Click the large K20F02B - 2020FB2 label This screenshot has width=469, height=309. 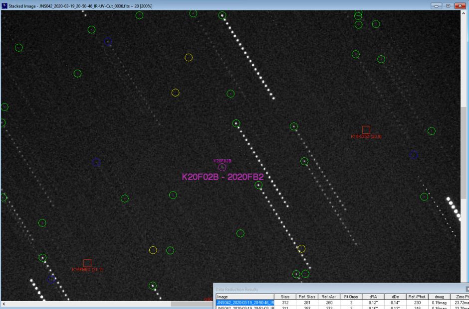223,177
